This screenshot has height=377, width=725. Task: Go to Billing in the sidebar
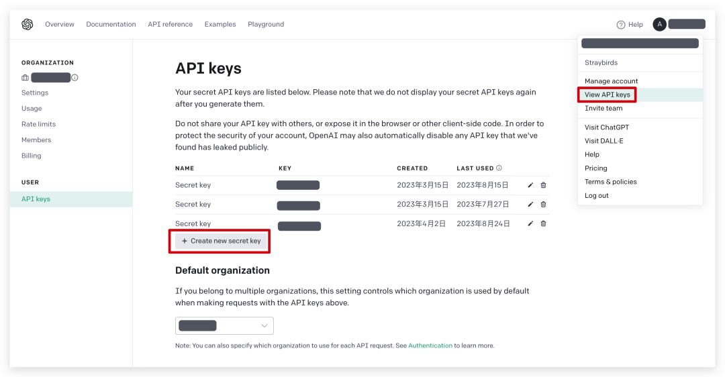[31, 156]
